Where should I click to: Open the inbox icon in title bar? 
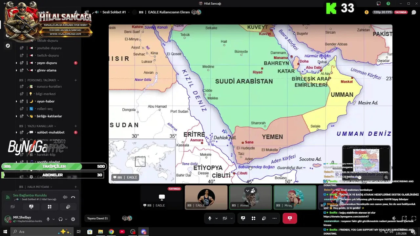(379, 4)
